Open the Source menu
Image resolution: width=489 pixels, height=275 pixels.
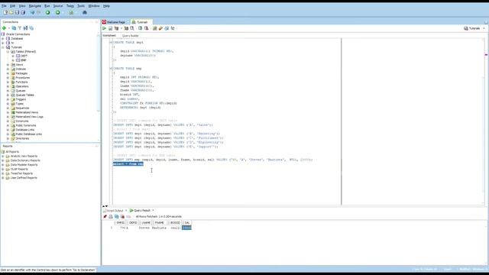coord(58,6)
